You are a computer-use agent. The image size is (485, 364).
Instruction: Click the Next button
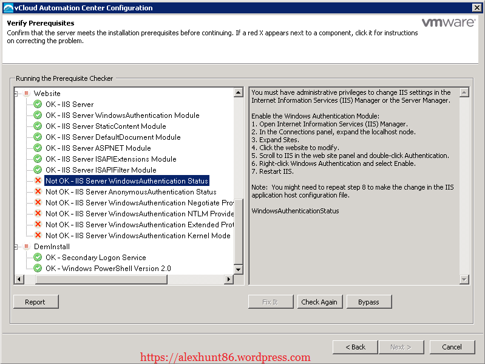[x=401, y=347]
